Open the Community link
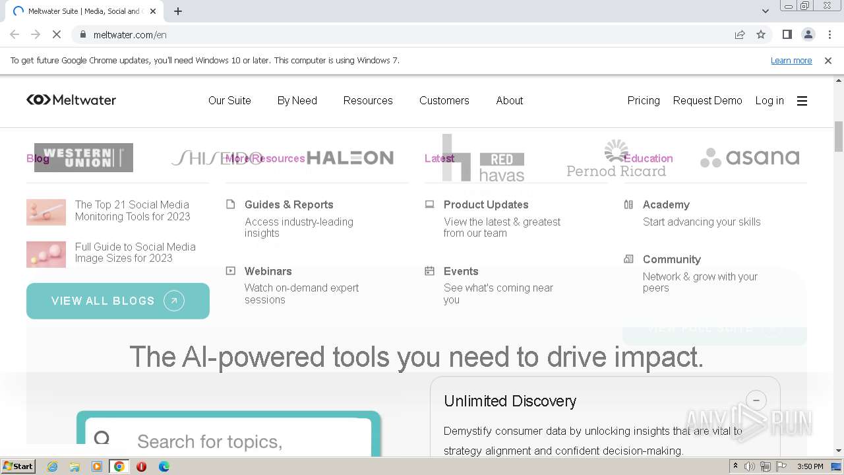Image resolution: width=844 pixels, height=475 pixels. [672, 259]
